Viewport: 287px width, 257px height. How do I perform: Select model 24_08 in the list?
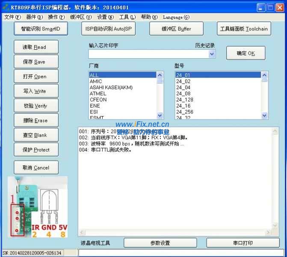click(x=218, y=93)
